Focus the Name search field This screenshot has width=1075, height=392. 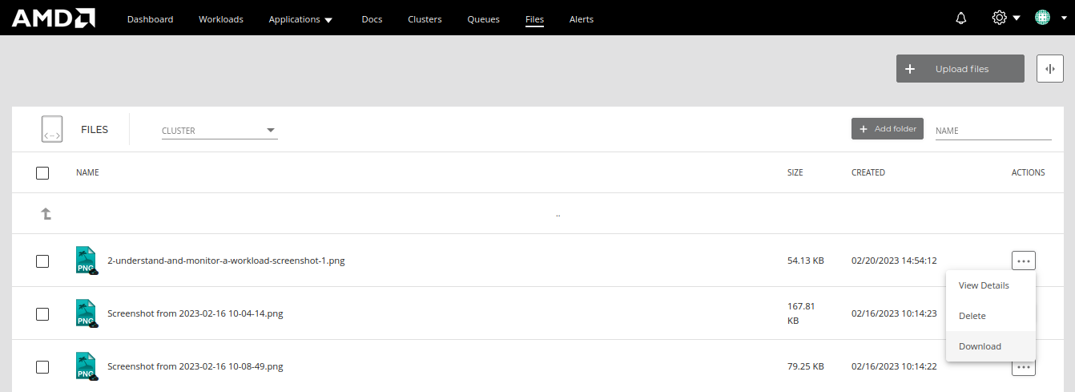tap(993, 131)
